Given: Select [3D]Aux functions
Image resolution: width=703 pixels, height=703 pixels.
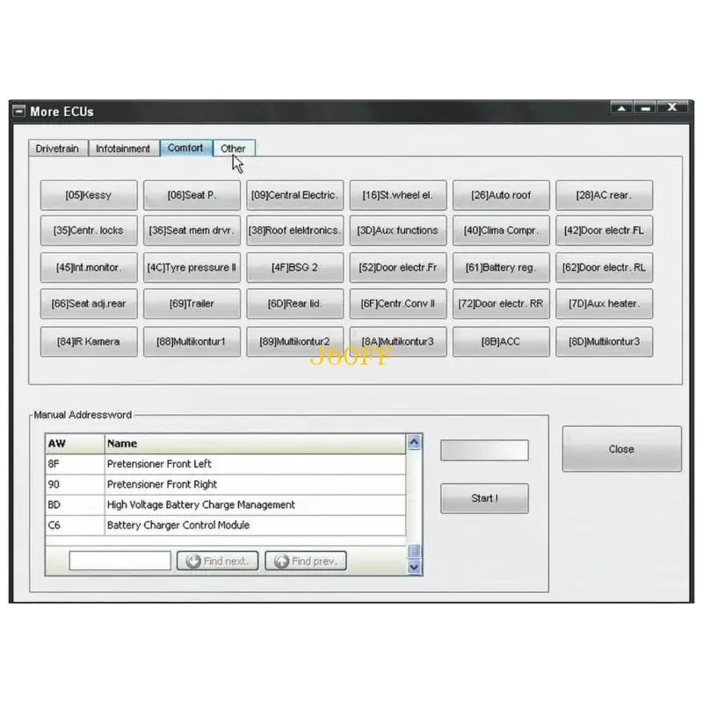Looking at the screenshot, I should tap(398, 229).
